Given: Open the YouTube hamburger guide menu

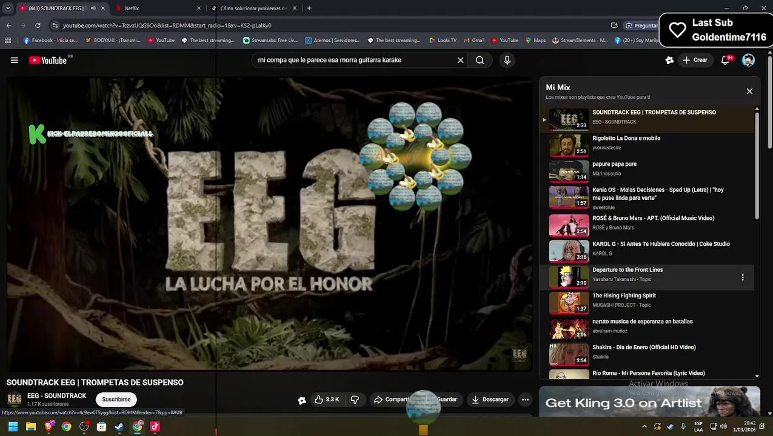Looking at the screenshot, I should coord(15,60).
